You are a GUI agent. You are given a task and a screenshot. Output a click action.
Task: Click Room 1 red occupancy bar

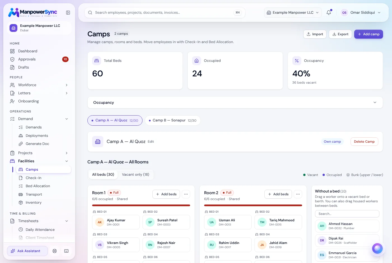141,205
